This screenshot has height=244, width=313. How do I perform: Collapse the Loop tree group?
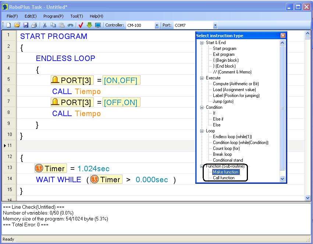[x=202, y=131]
